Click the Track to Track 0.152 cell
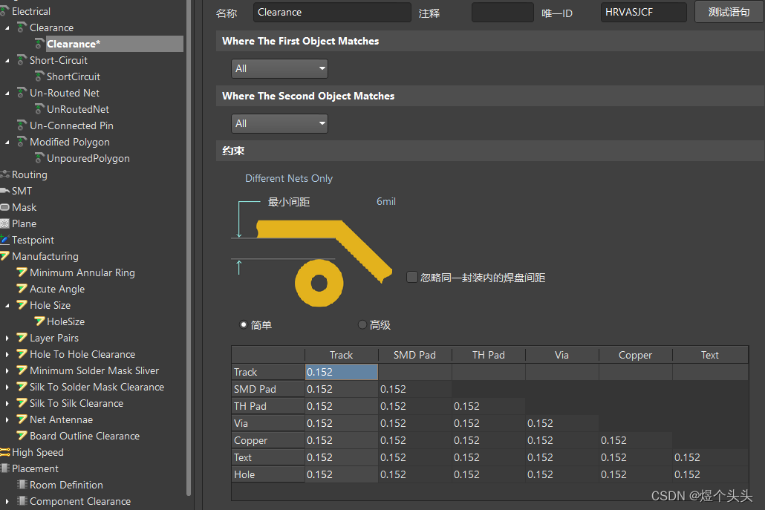The width and height of the screenshot is (765, 510). tap(342, 372)
